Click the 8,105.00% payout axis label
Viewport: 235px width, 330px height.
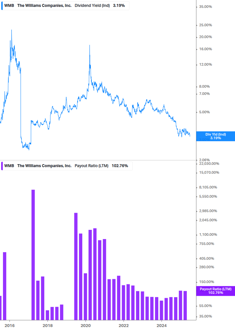point(208,187)
